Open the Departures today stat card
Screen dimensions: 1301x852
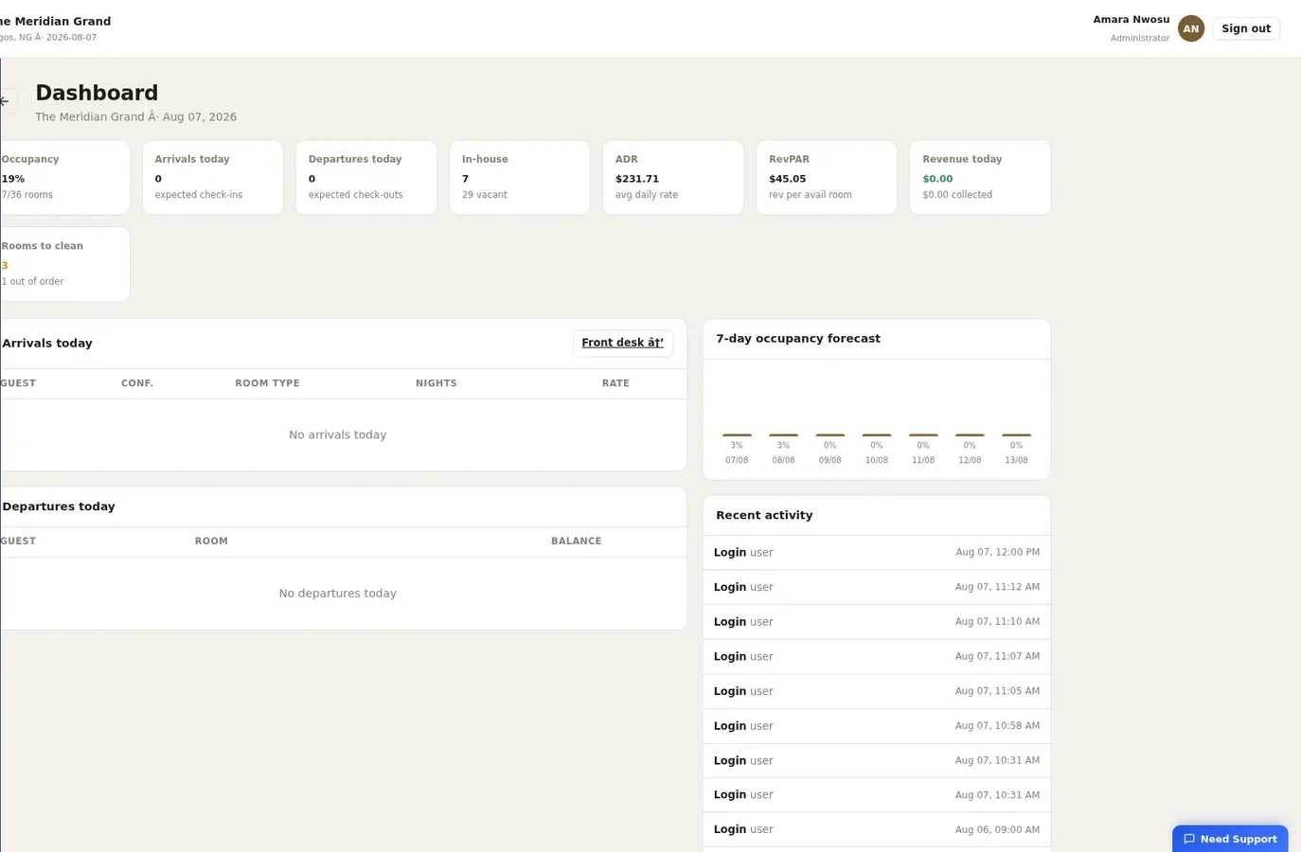click(x=365, y=177)
